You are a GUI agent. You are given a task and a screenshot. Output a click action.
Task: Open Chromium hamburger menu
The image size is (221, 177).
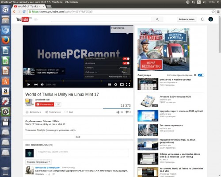coord(218,12)
